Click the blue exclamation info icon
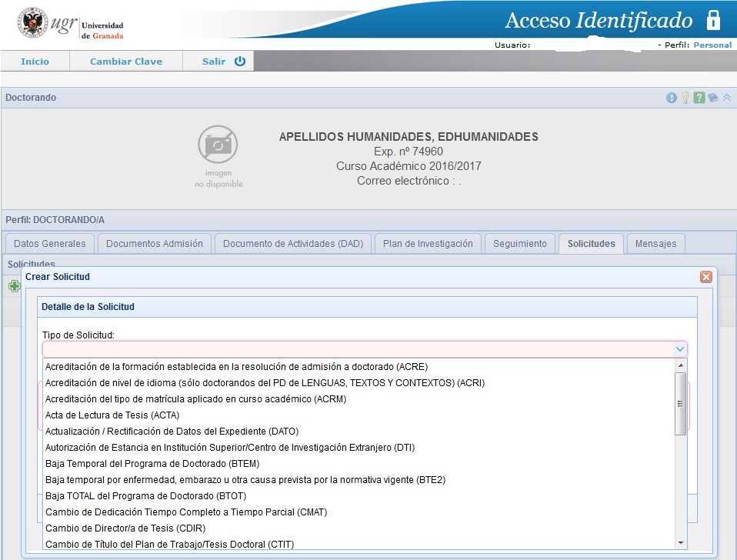Image resolution: width=737 pixels, height=560 pixels. pyautogui.click(x=672, y=98)
